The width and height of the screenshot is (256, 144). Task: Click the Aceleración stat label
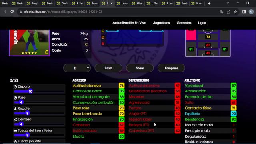(x=196, y=91)
